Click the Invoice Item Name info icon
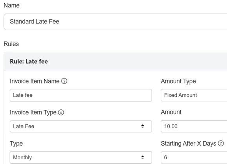 (64, 81)
